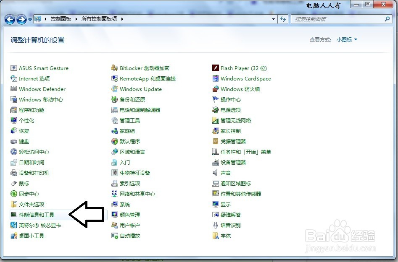
Task: Click the magnifier search icon
Action: (387, 19)
